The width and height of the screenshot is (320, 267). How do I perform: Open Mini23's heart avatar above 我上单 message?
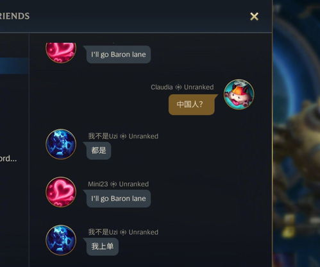coord(61,192)
